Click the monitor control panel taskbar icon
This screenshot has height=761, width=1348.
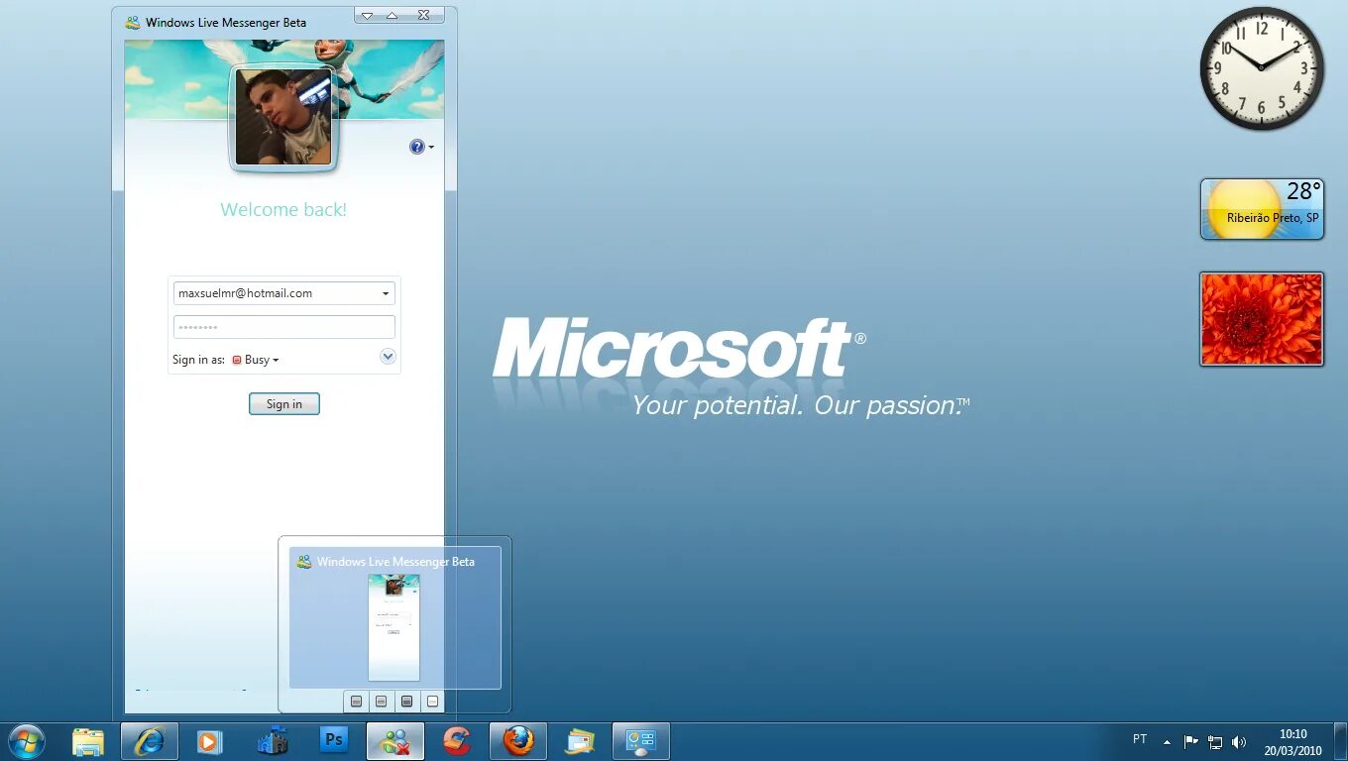(641, 741)
